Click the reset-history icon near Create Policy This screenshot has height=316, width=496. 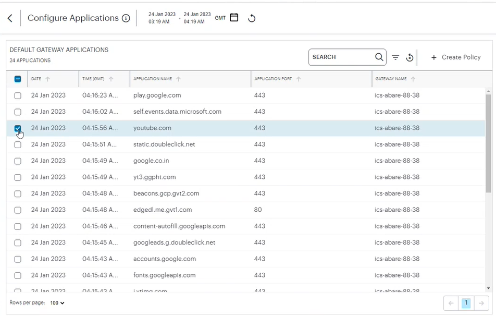coord(410,57)
